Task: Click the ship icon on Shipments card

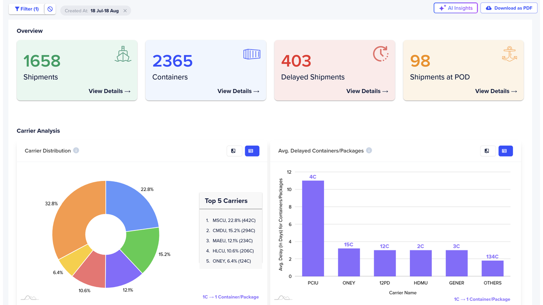Action: pos(123,54)
